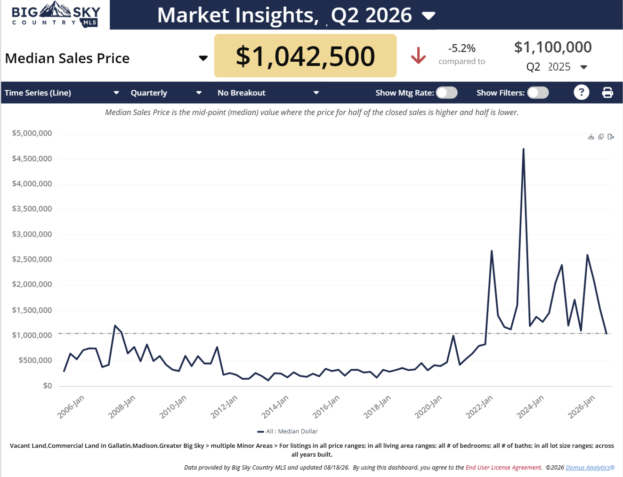
Task: Copy the chart using the copy icon
Action: [601, 137]
